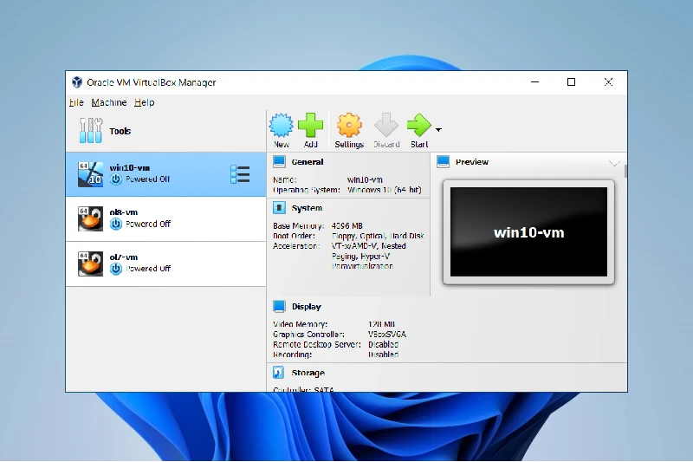Click the Recording Disabled value
693x462 pixels.
(383, 355)
